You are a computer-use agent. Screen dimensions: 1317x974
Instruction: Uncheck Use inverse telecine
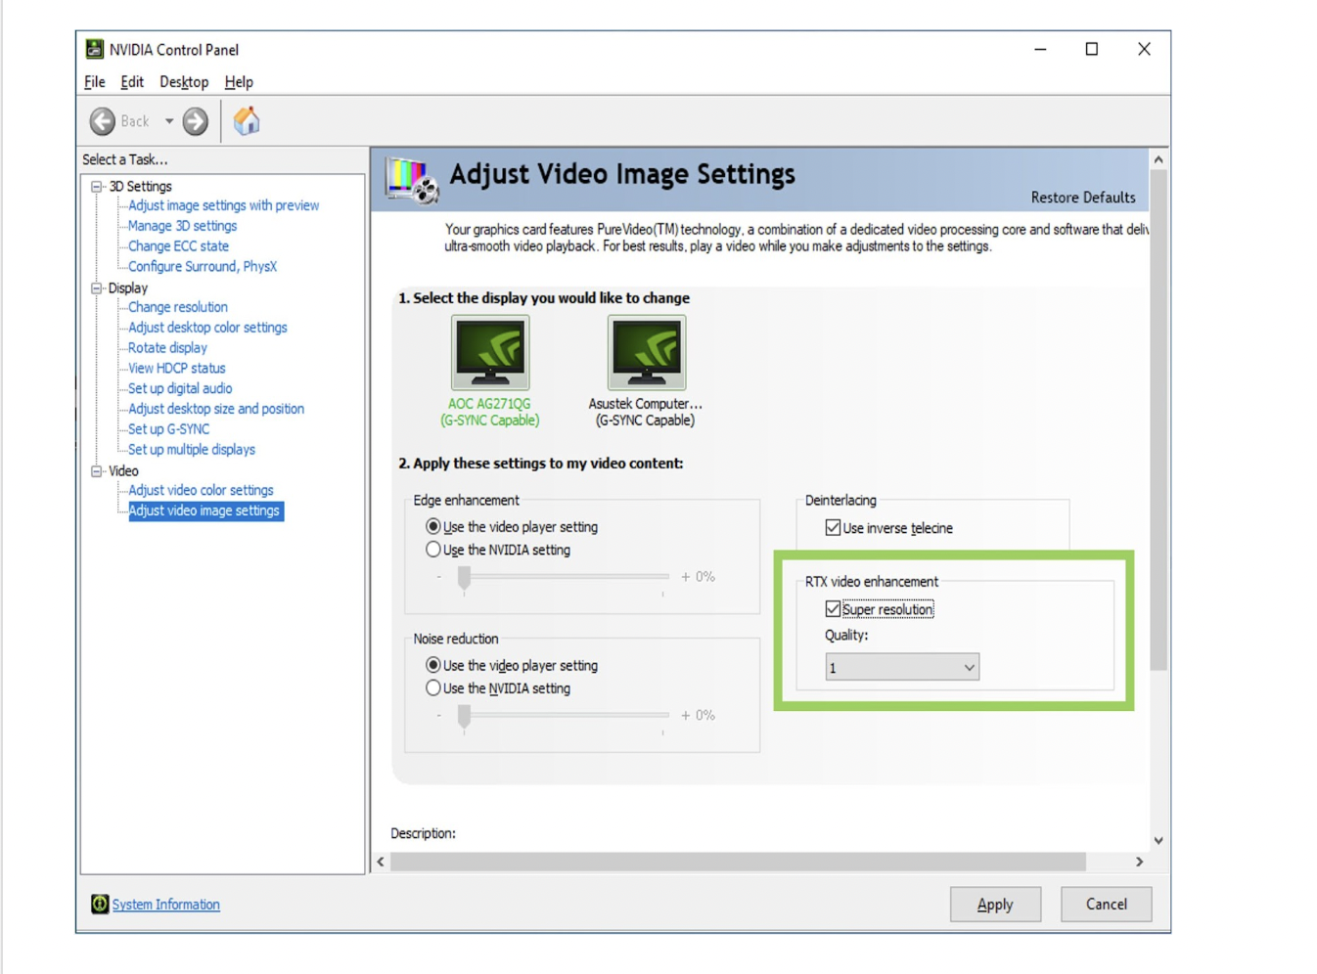tap(833, 528)
